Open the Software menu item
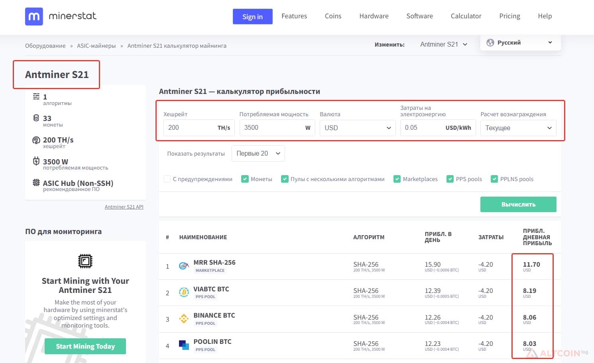Screen dimensions: 594x363 (419, 16)
